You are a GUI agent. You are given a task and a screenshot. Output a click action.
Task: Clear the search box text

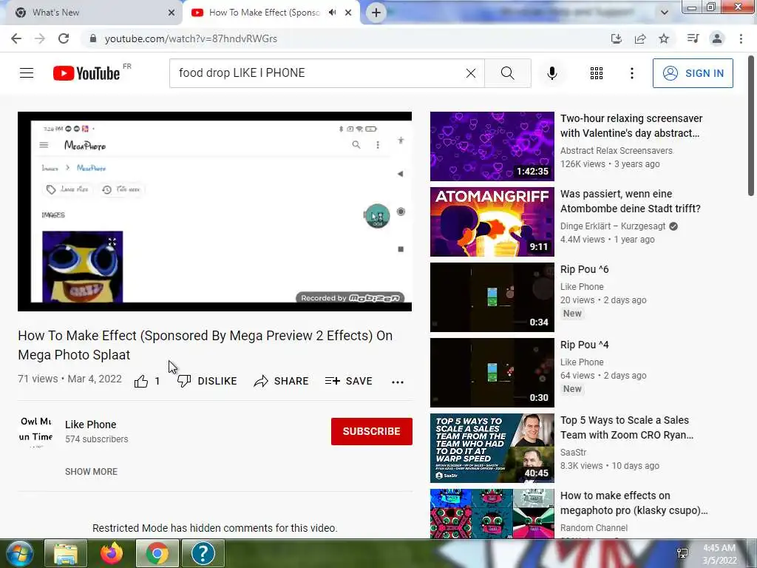[471, 73]
